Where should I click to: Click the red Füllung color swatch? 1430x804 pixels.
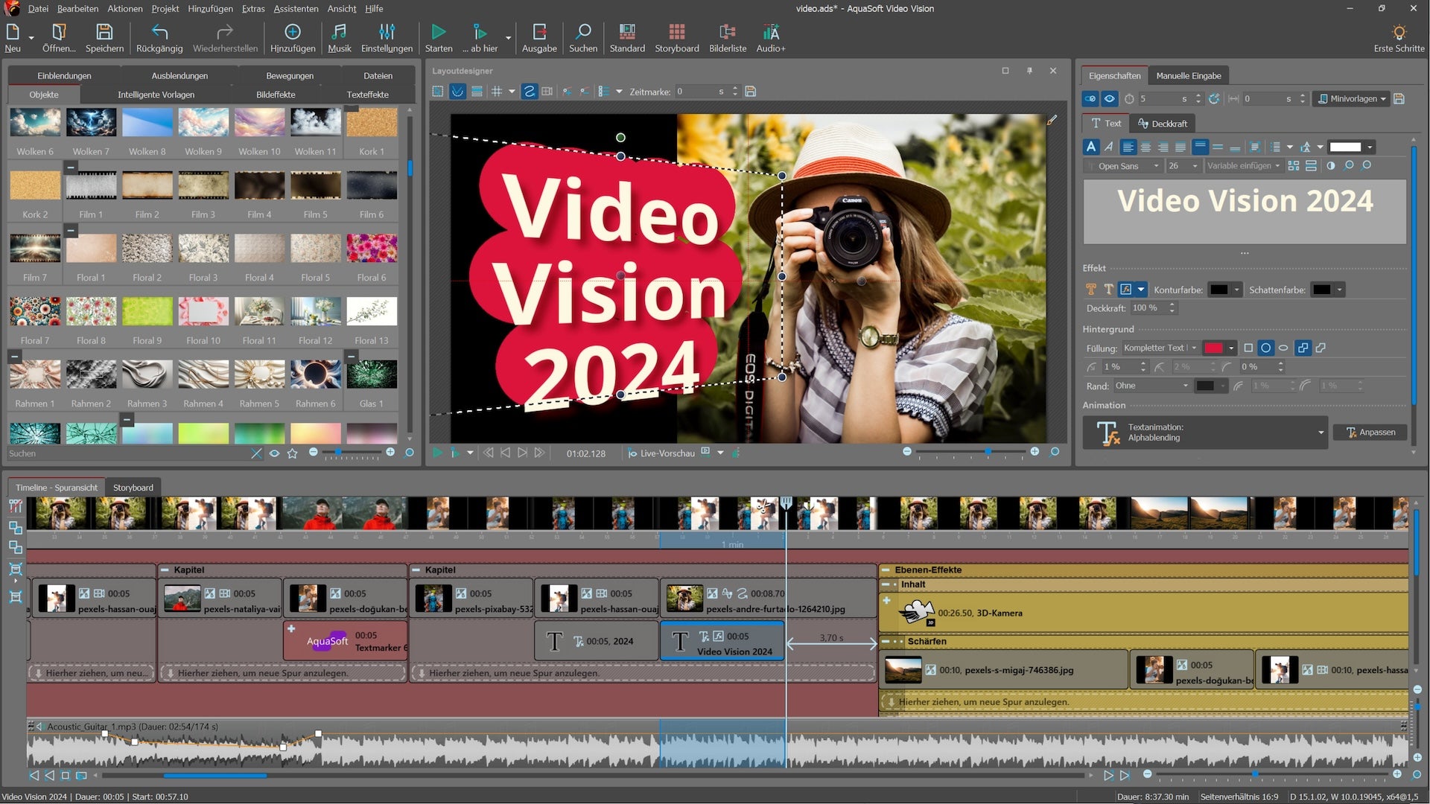(x=1214, y=348)
